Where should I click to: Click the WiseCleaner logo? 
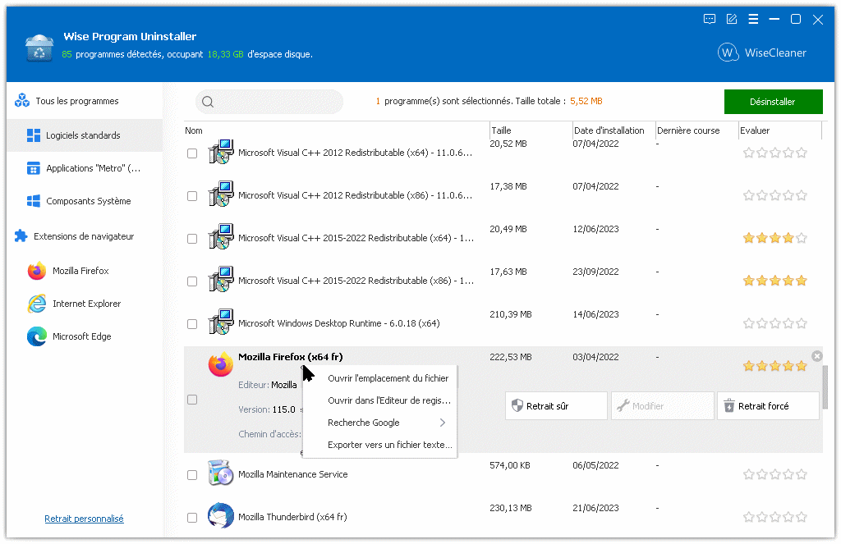coord(761,53)
